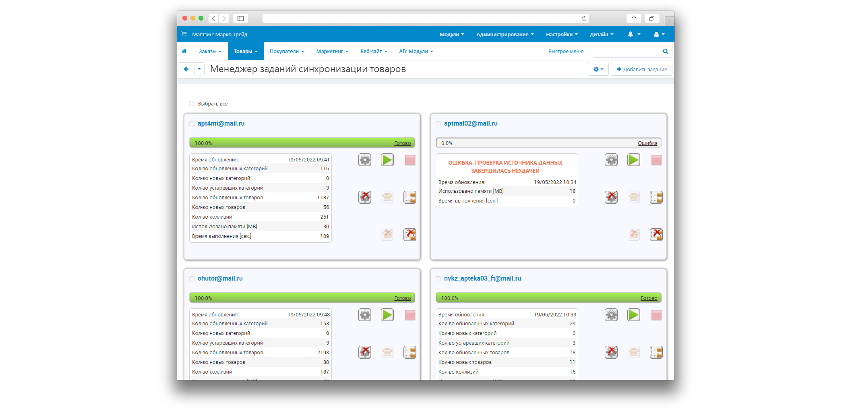
Task: Click gear-with-red-cross icon in apt4mt@mail.ru card
Action: click(365, 197)
